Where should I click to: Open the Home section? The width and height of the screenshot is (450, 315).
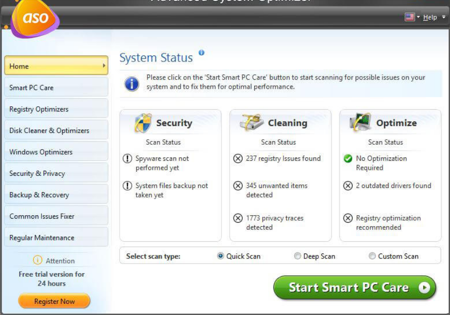[57, 66]
